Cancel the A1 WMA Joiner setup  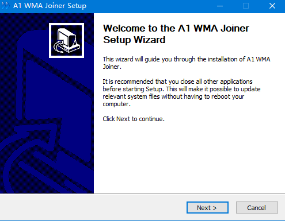click(257, 207)
